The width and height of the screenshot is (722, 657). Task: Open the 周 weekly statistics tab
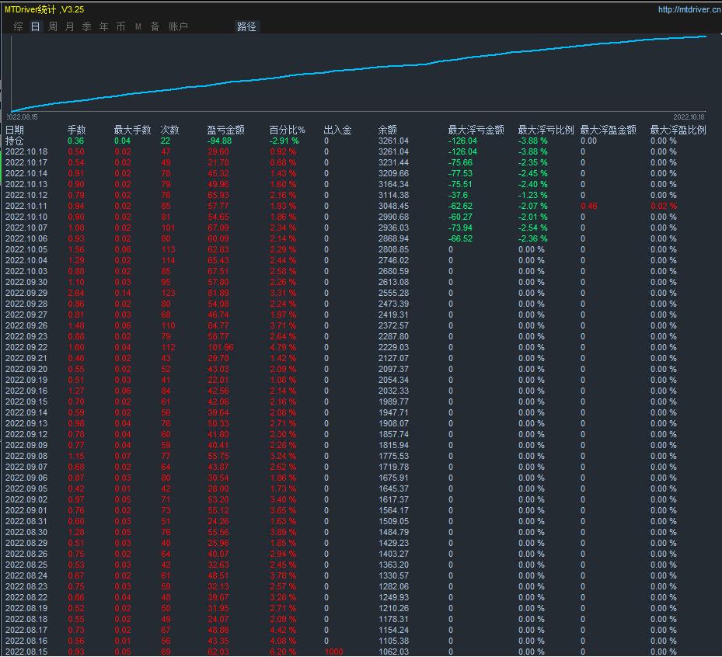(53, 26)
